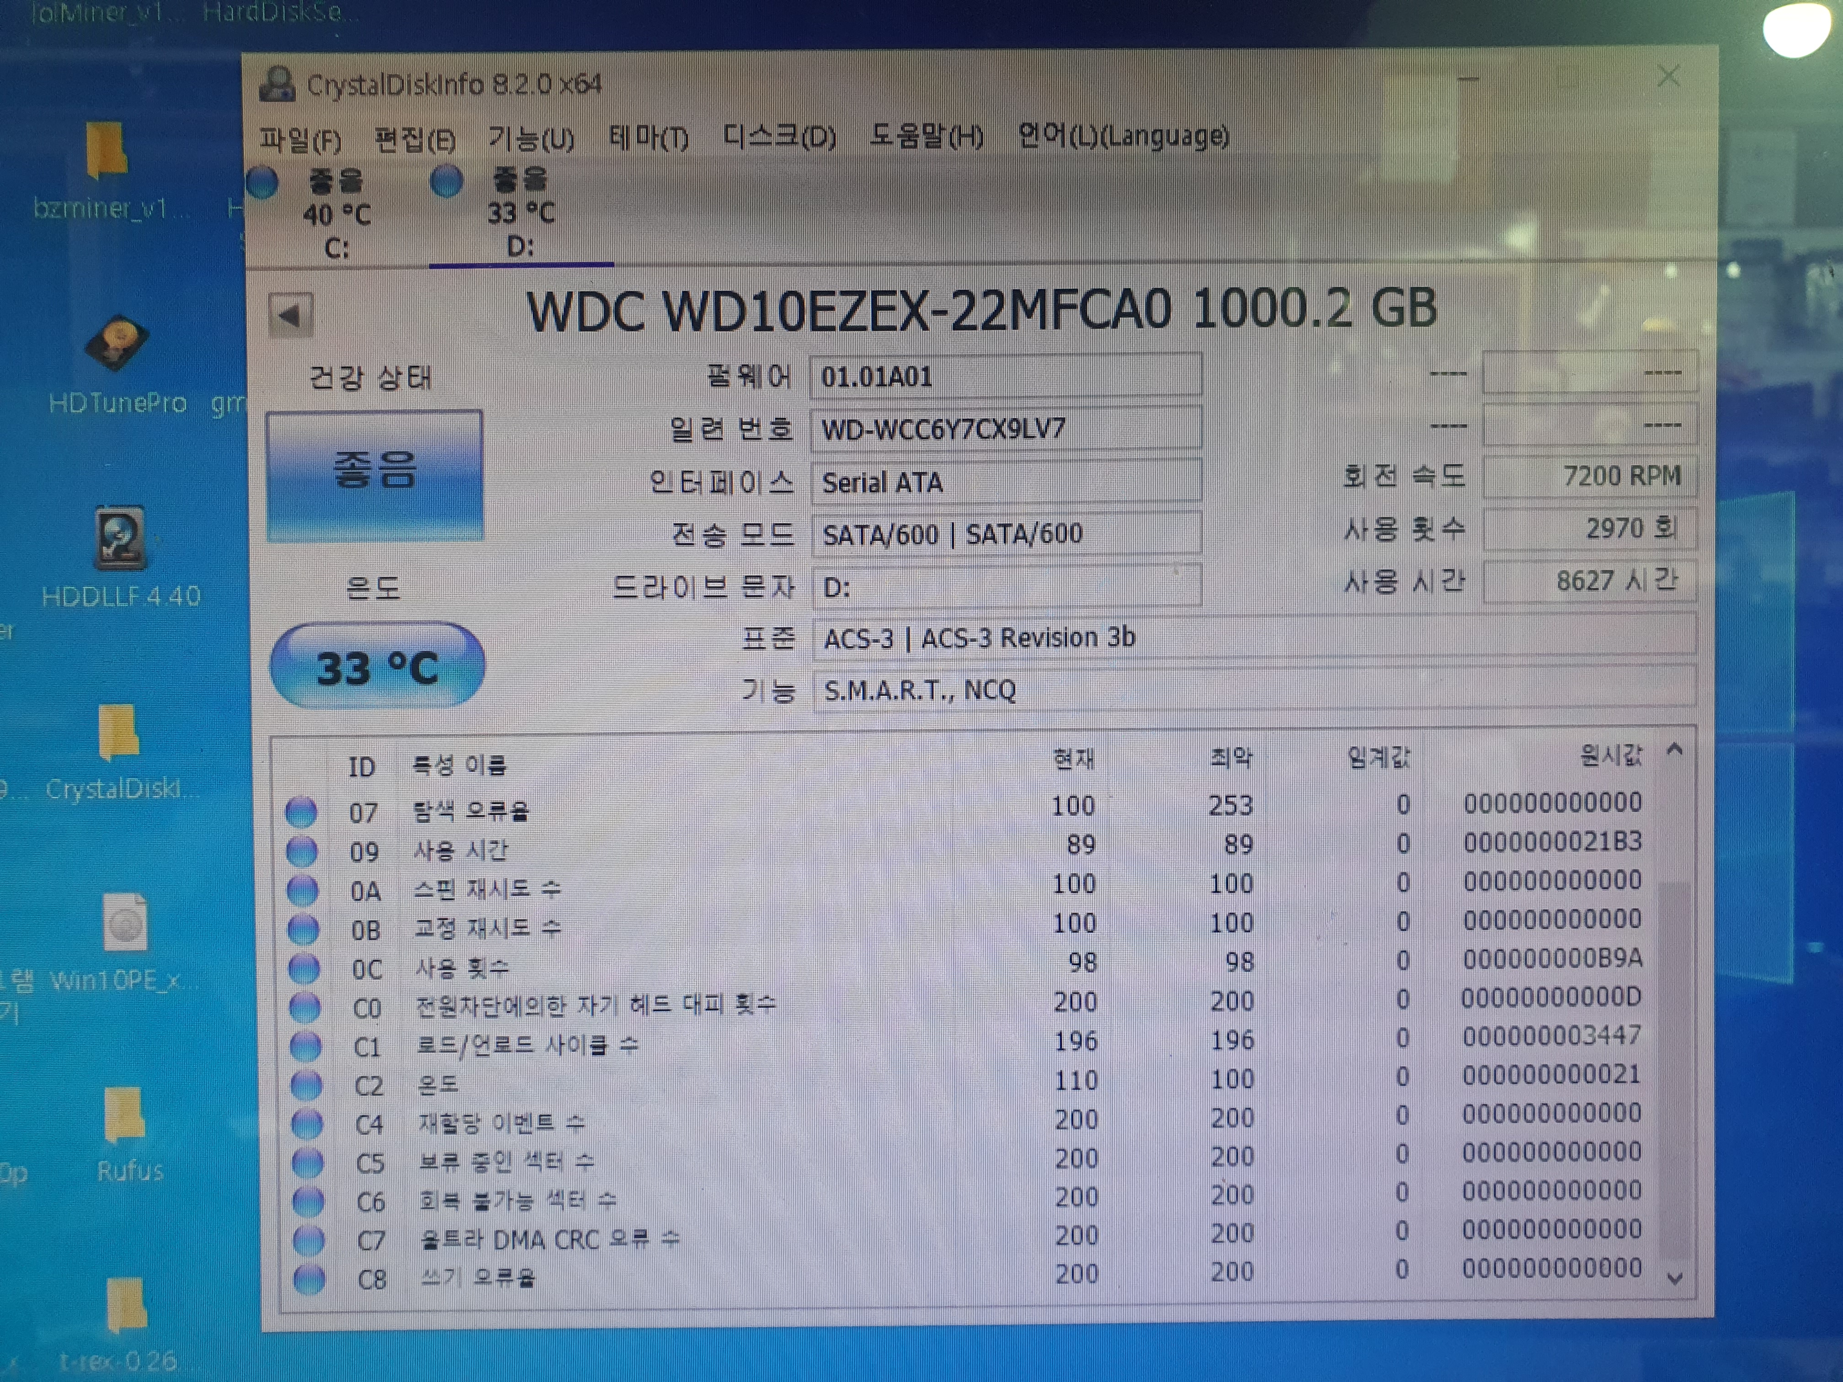The image size is (1843, 1382).
Task: Open the 테마(T) menu
Action: pyautogui.click(x=648, y=138)
